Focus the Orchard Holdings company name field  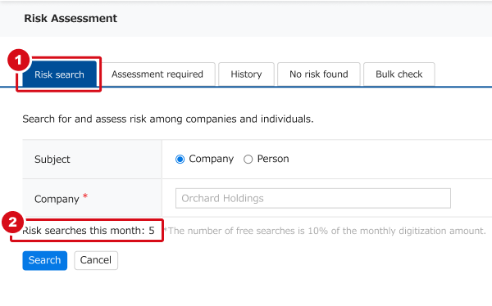(x=313, y=198)
